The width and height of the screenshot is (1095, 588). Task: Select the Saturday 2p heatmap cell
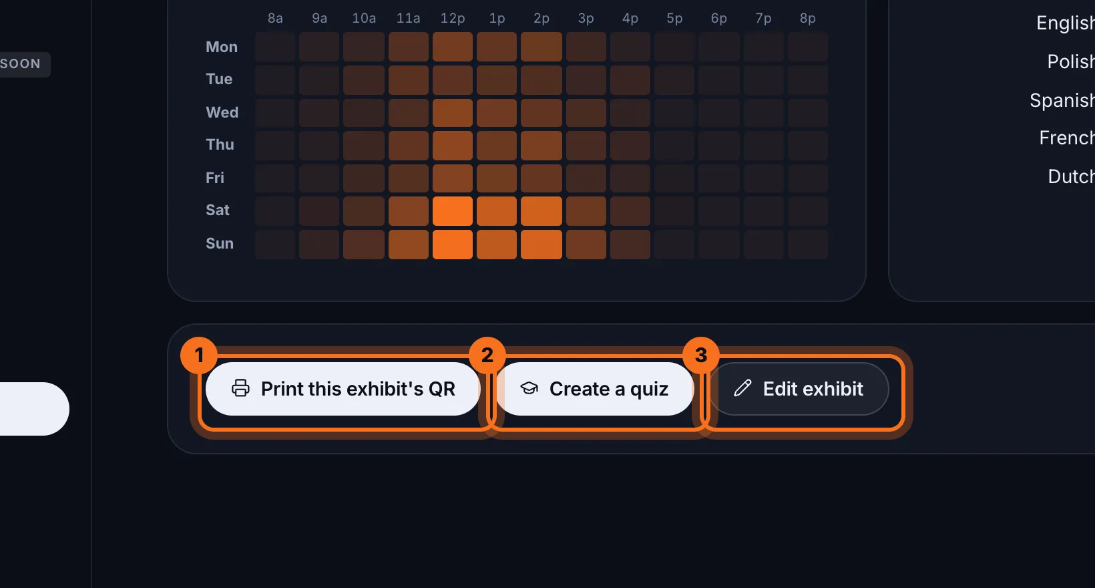pos(541,211)
